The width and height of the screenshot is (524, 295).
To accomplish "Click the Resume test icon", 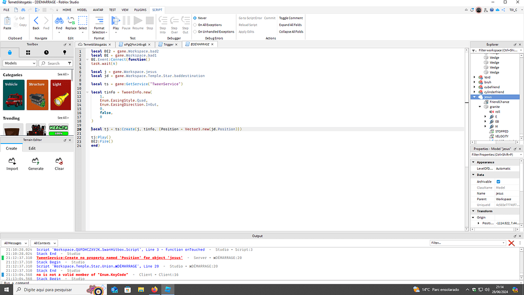I will (138, 21).
